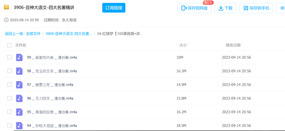Click the clock icon next to 2023-09-14 20:55
Image resolution: width=285 pixels, height=131 pixels.
(6, 20)
